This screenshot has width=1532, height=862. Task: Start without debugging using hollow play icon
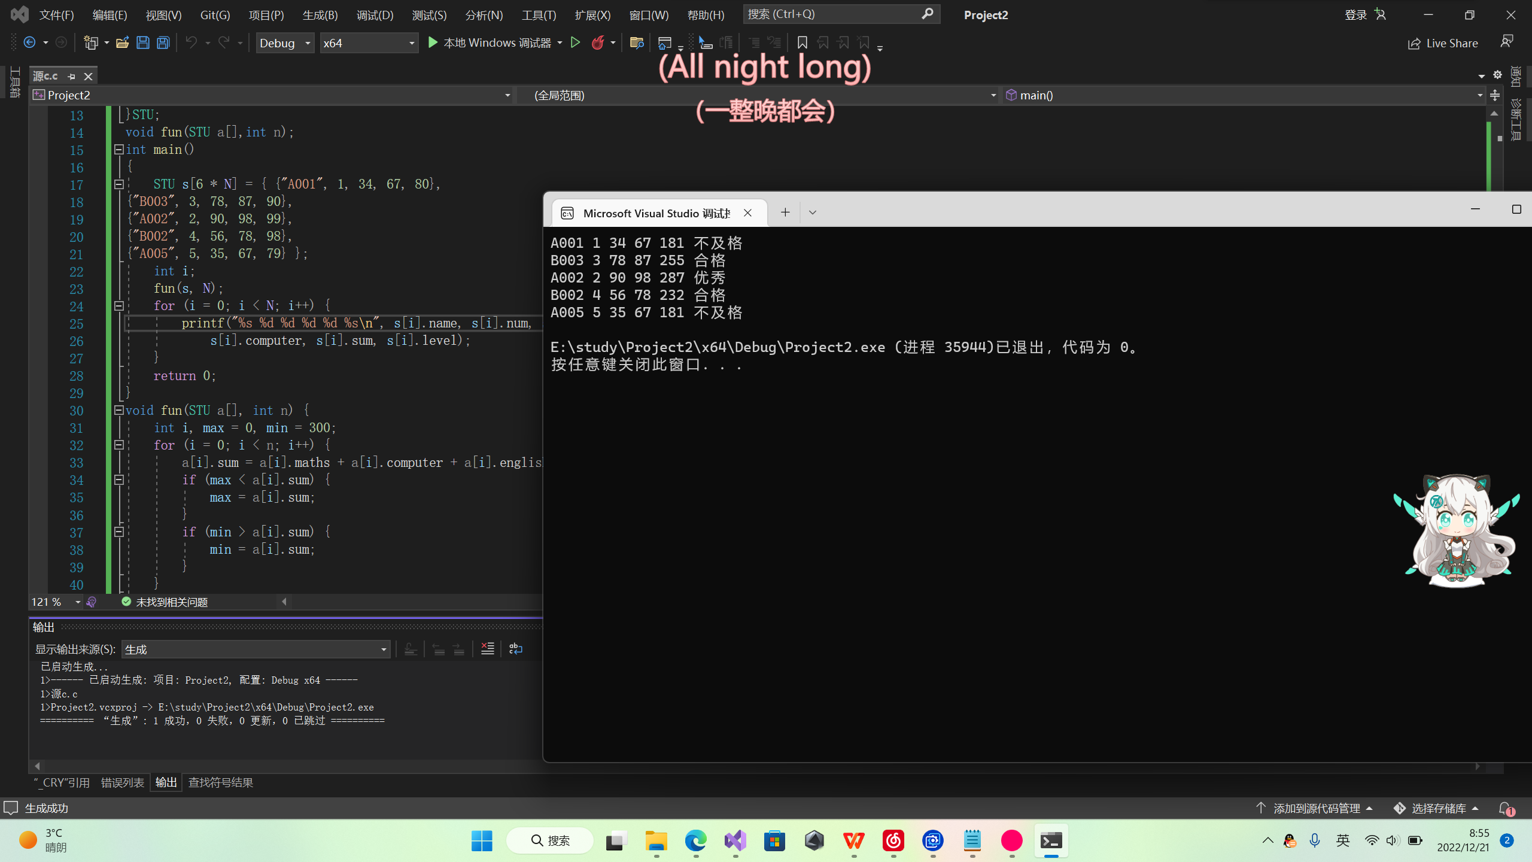[x=575, y=43]
